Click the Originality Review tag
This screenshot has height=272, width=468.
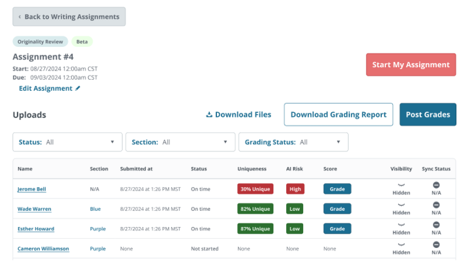[40, 42]
